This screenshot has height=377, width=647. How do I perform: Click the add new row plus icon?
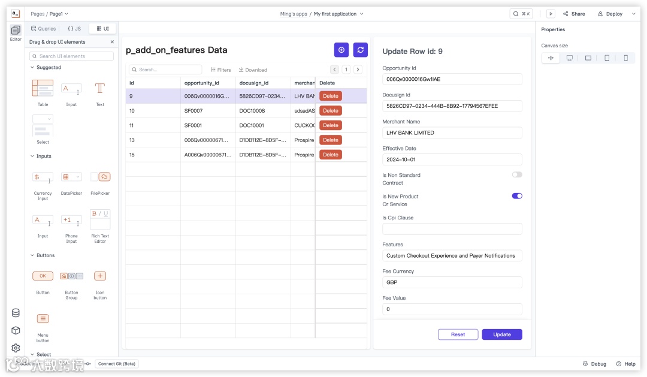pyautogui.click(x=341, y=50)
